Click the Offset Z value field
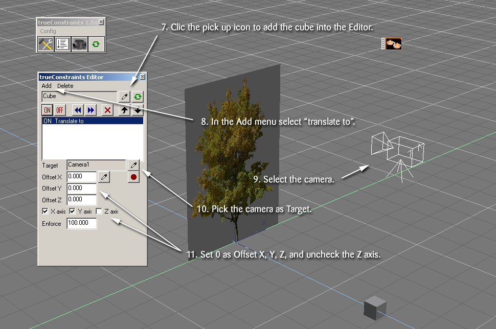This screenshot has height=329, width=496. click(x=82, y=200)
